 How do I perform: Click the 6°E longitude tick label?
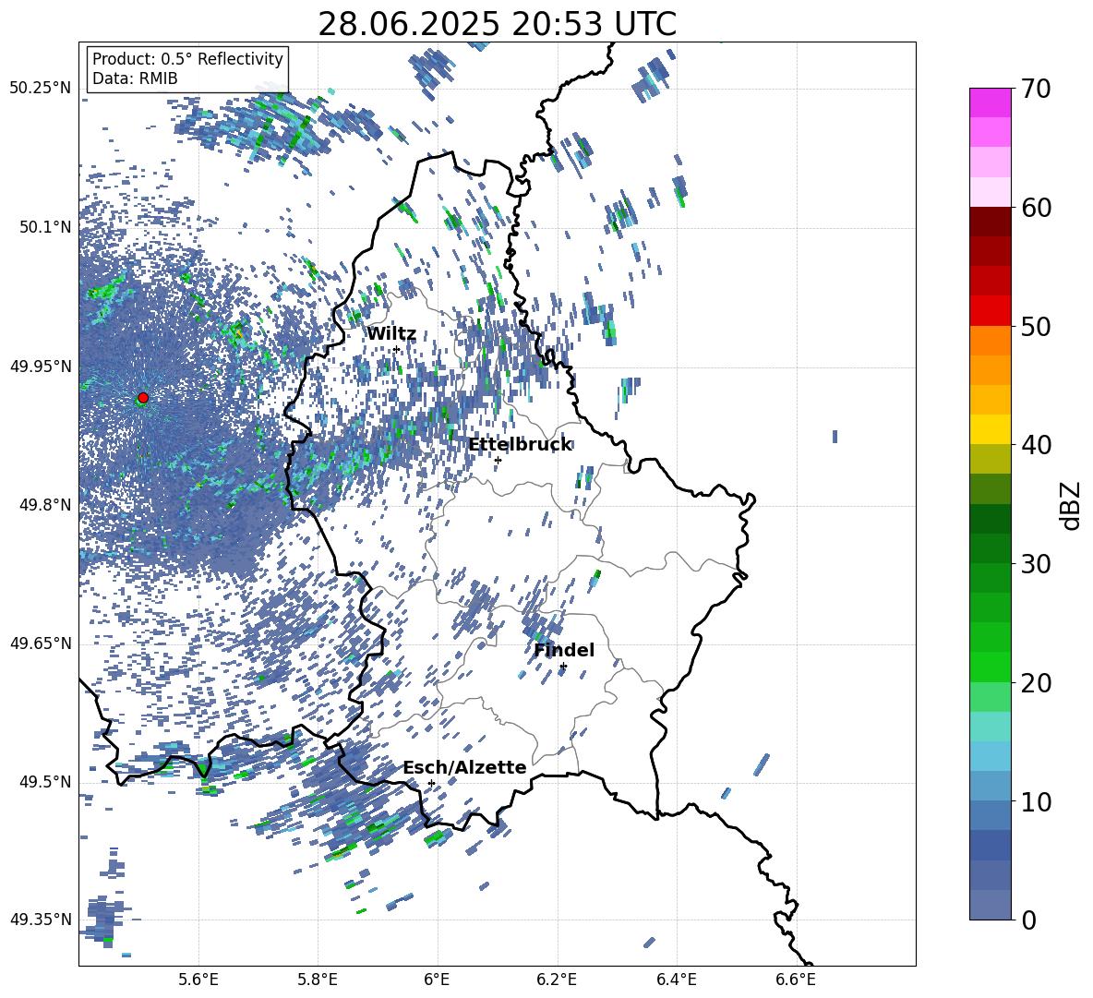[437, 980]
